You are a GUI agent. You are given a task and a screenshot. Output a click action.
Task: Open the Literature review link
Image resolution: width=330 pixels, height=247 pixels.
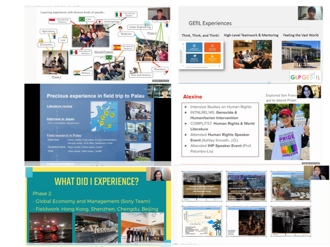tap(59, 106)
